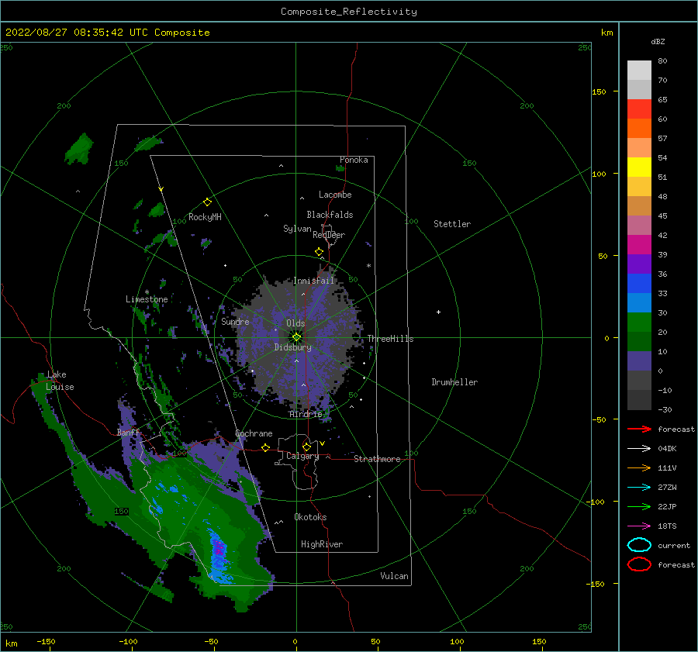Click the Olds city label
This screenshot has height=652, width=698.
pyautogui.click(x=295, y=323)
